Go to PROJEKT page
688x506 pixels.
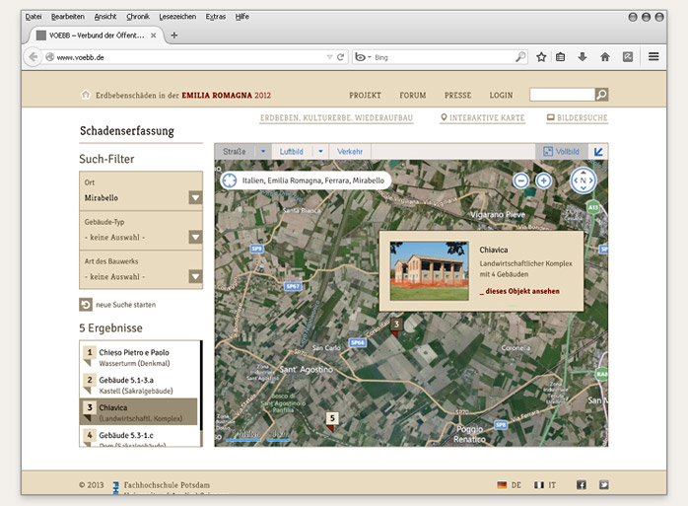click(x=365, y=96)
